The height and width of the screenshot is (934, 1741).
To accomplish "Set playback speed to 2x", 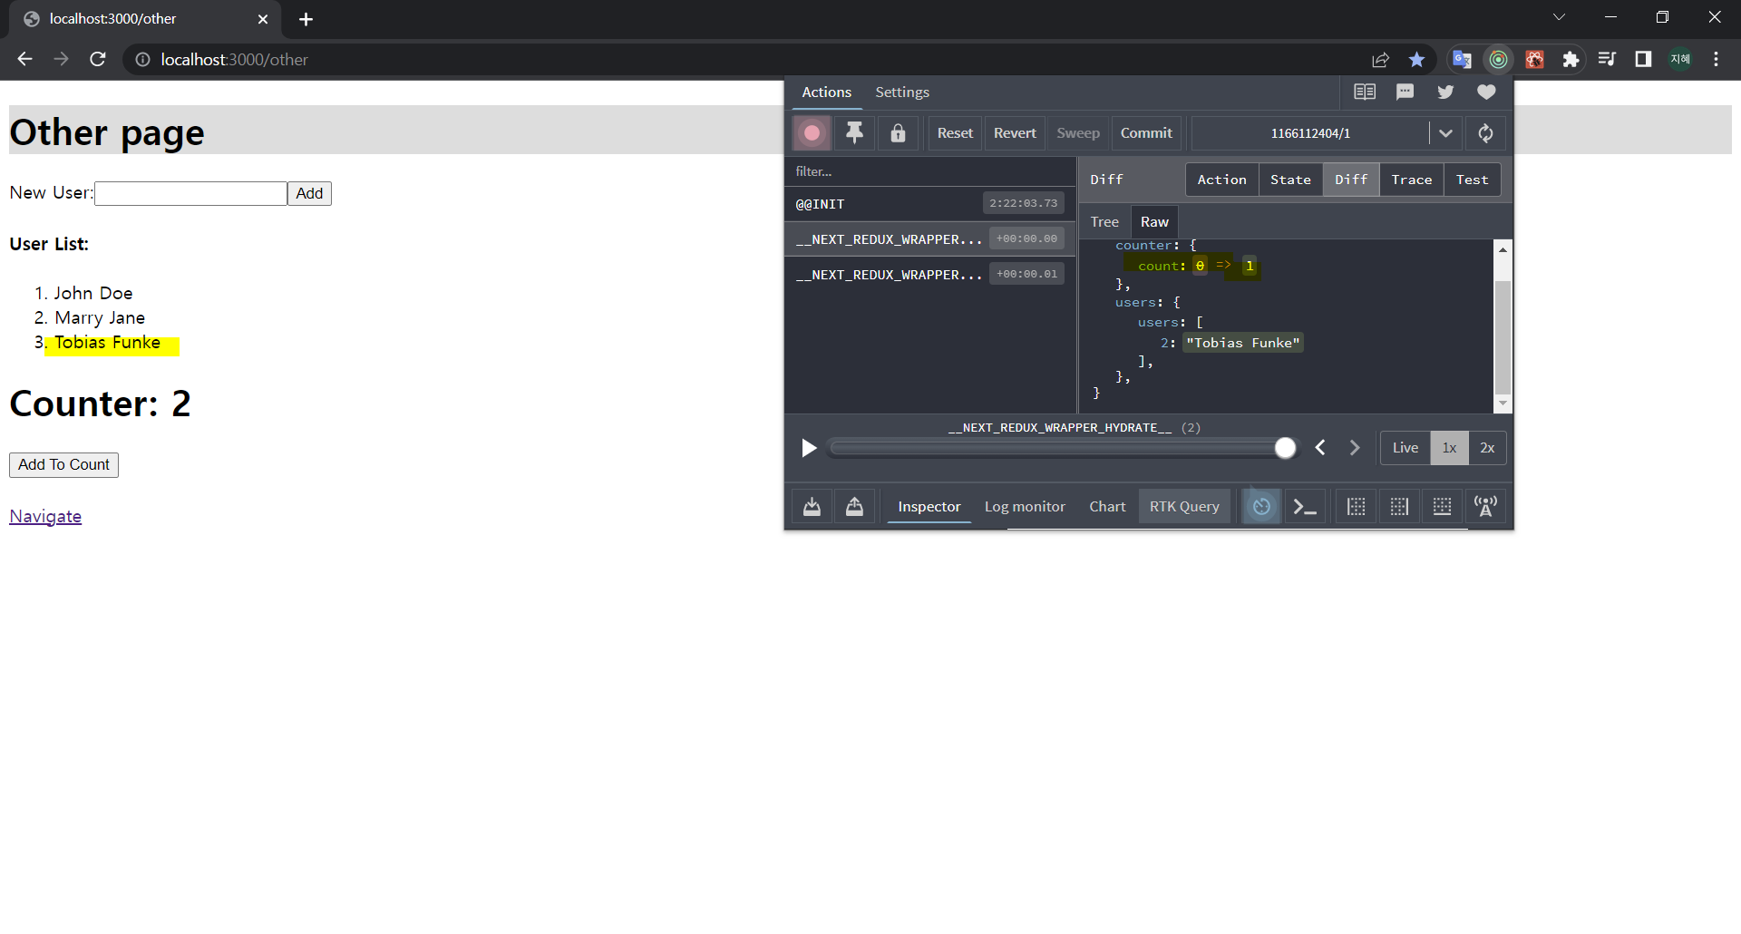I will pos(1487,448).
